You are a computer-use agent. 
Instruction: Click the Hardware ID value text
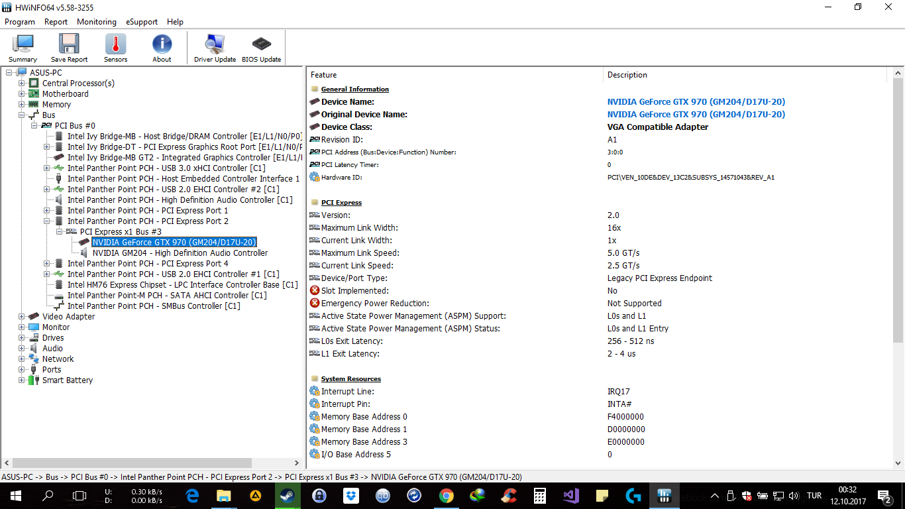(x=691, y=178)
